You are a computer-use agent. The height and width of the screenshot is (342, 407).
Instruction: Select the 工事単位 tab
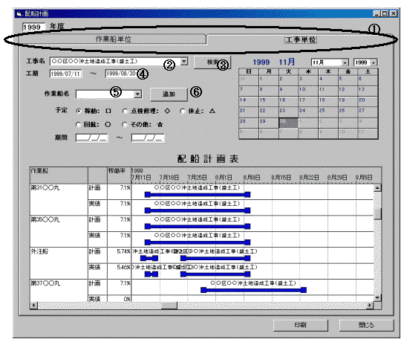[x=300, y=39]
